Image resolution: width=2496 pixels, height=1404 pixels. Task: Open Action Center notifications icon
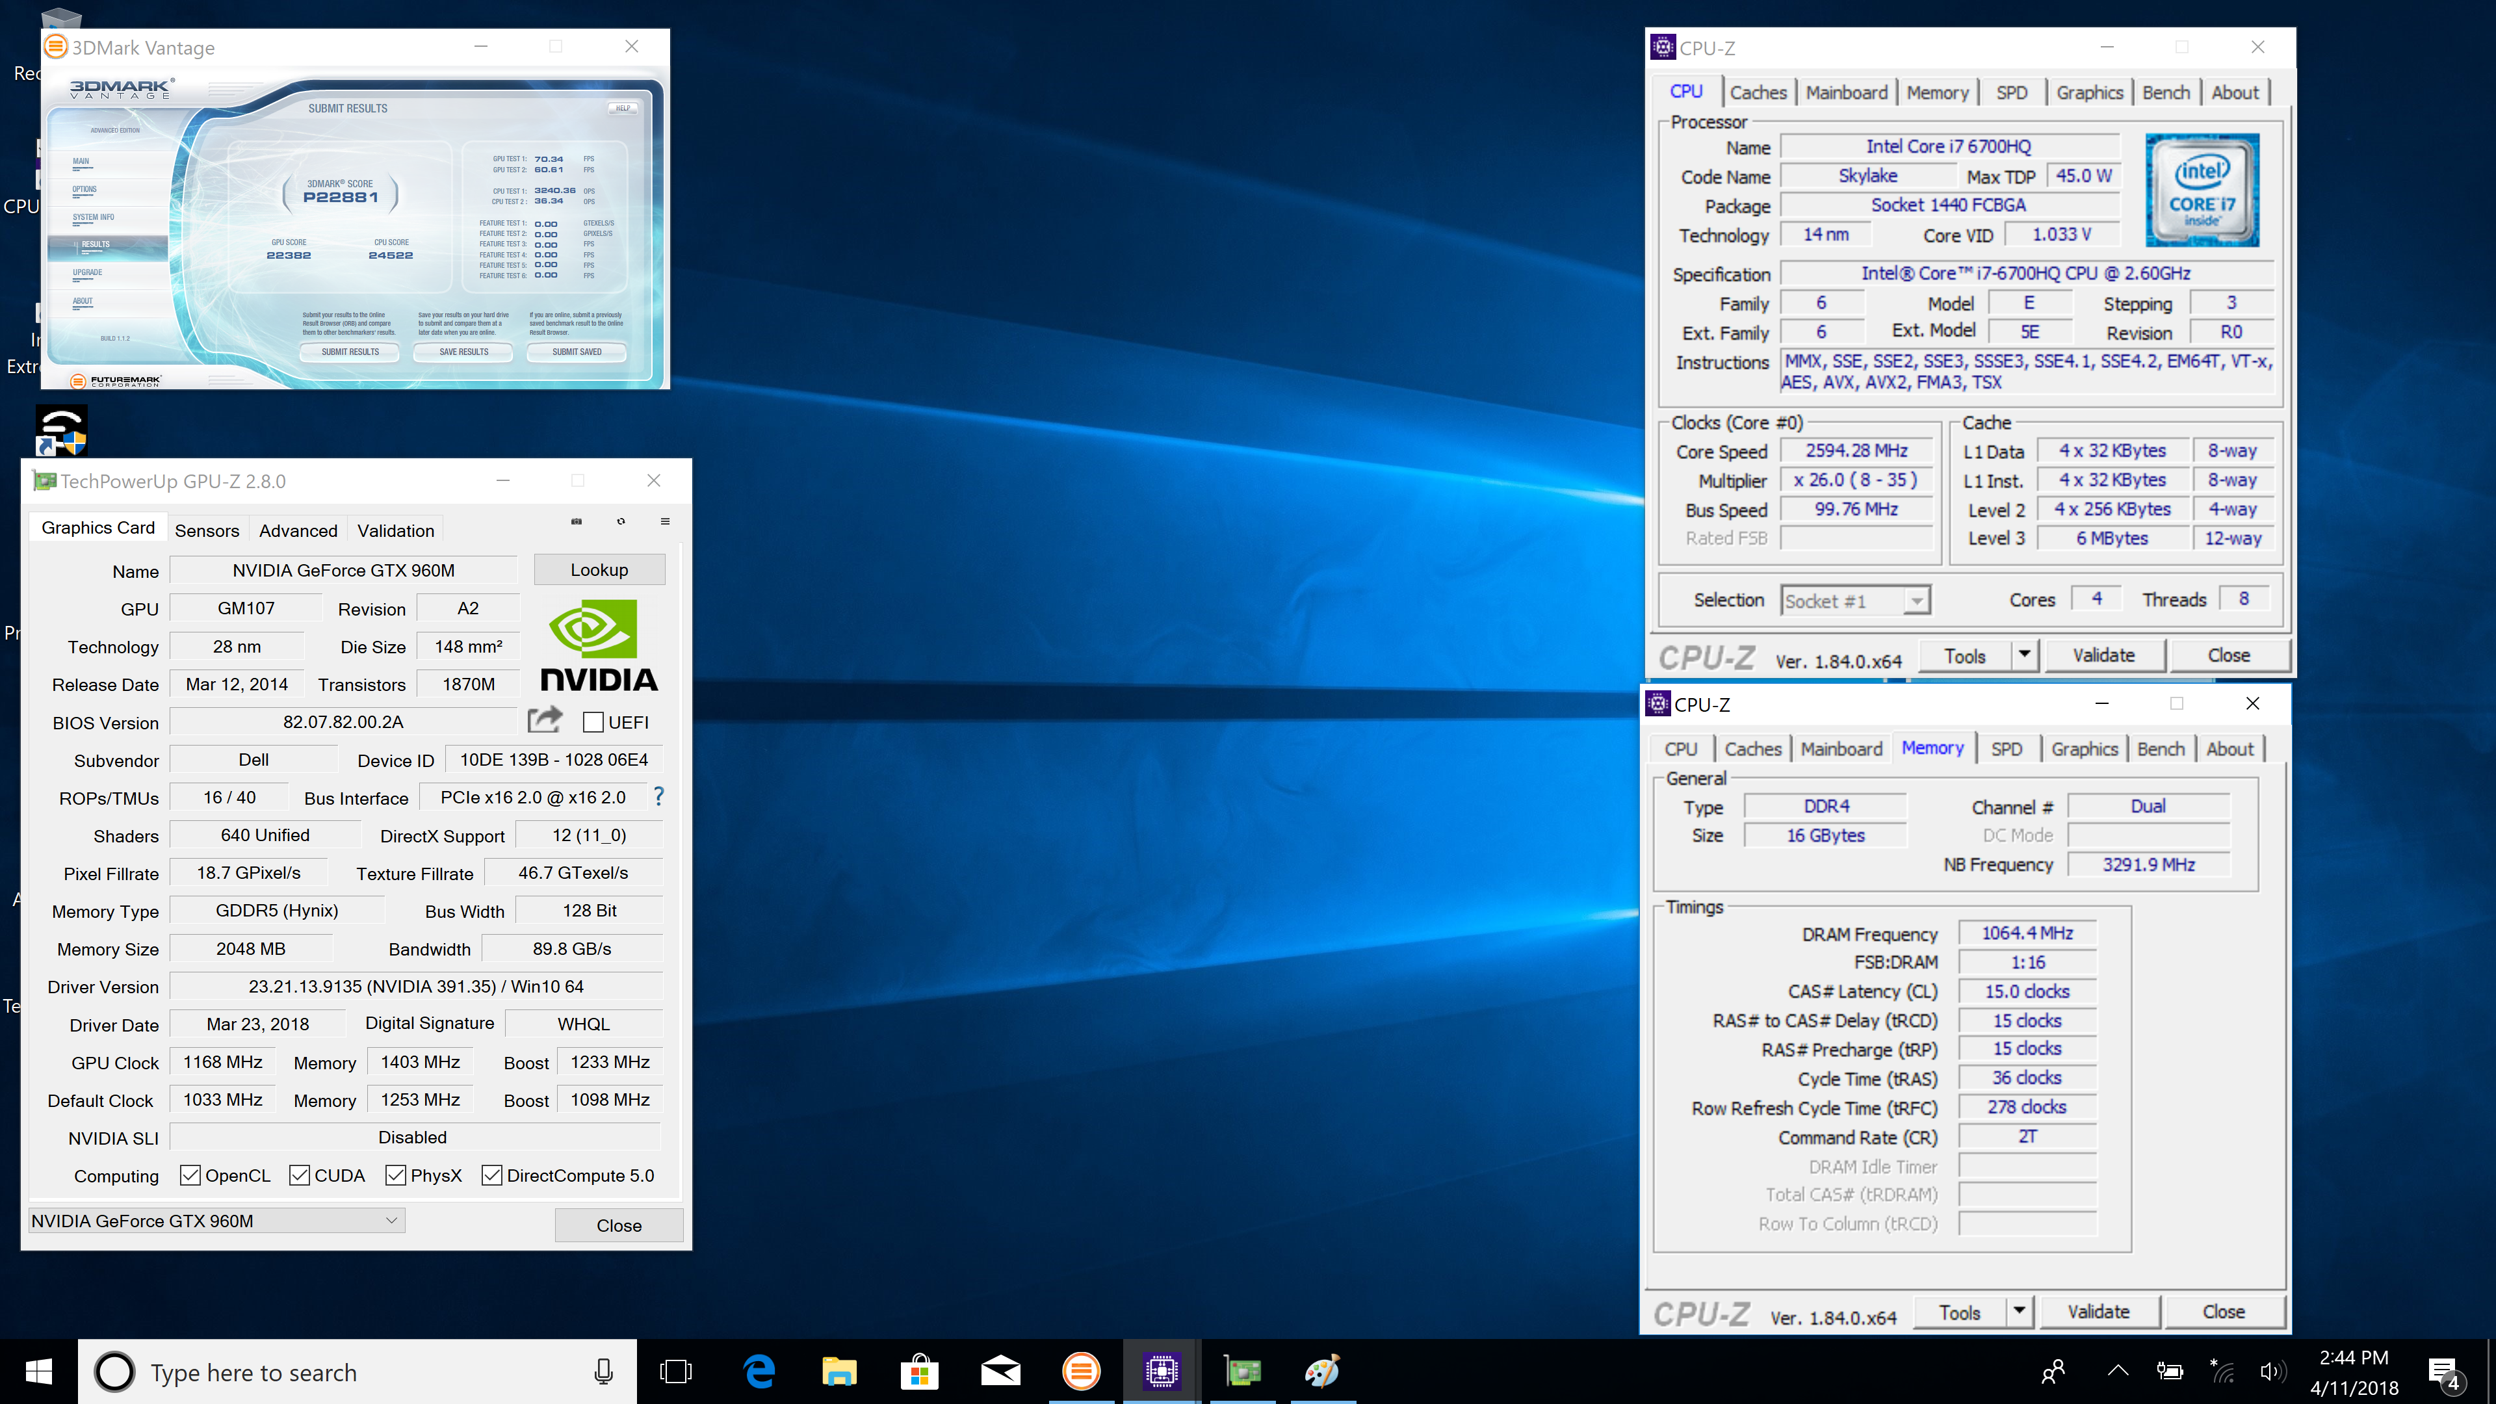(x=2444, y=1372)
